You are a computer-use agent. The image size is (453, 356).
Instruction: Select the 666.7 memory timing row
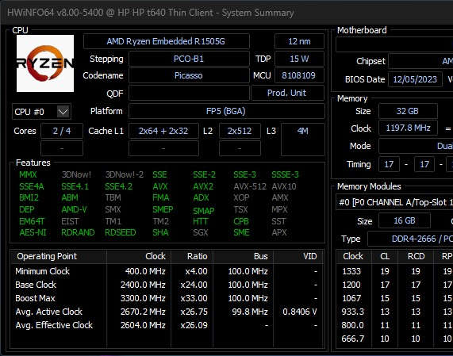click(394, 339)
